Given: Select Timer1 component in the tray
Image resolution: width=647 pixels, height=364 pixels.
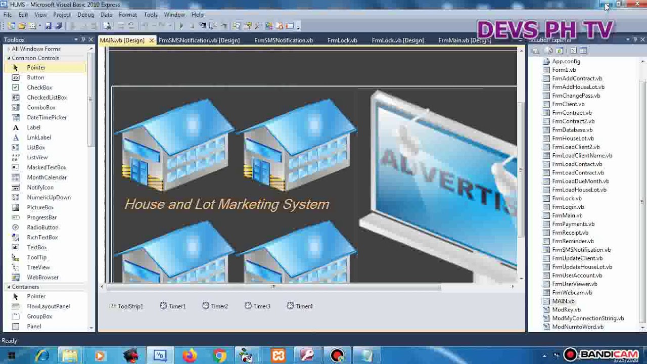Looking at the screenshot, I should click(x=173, y=306).
